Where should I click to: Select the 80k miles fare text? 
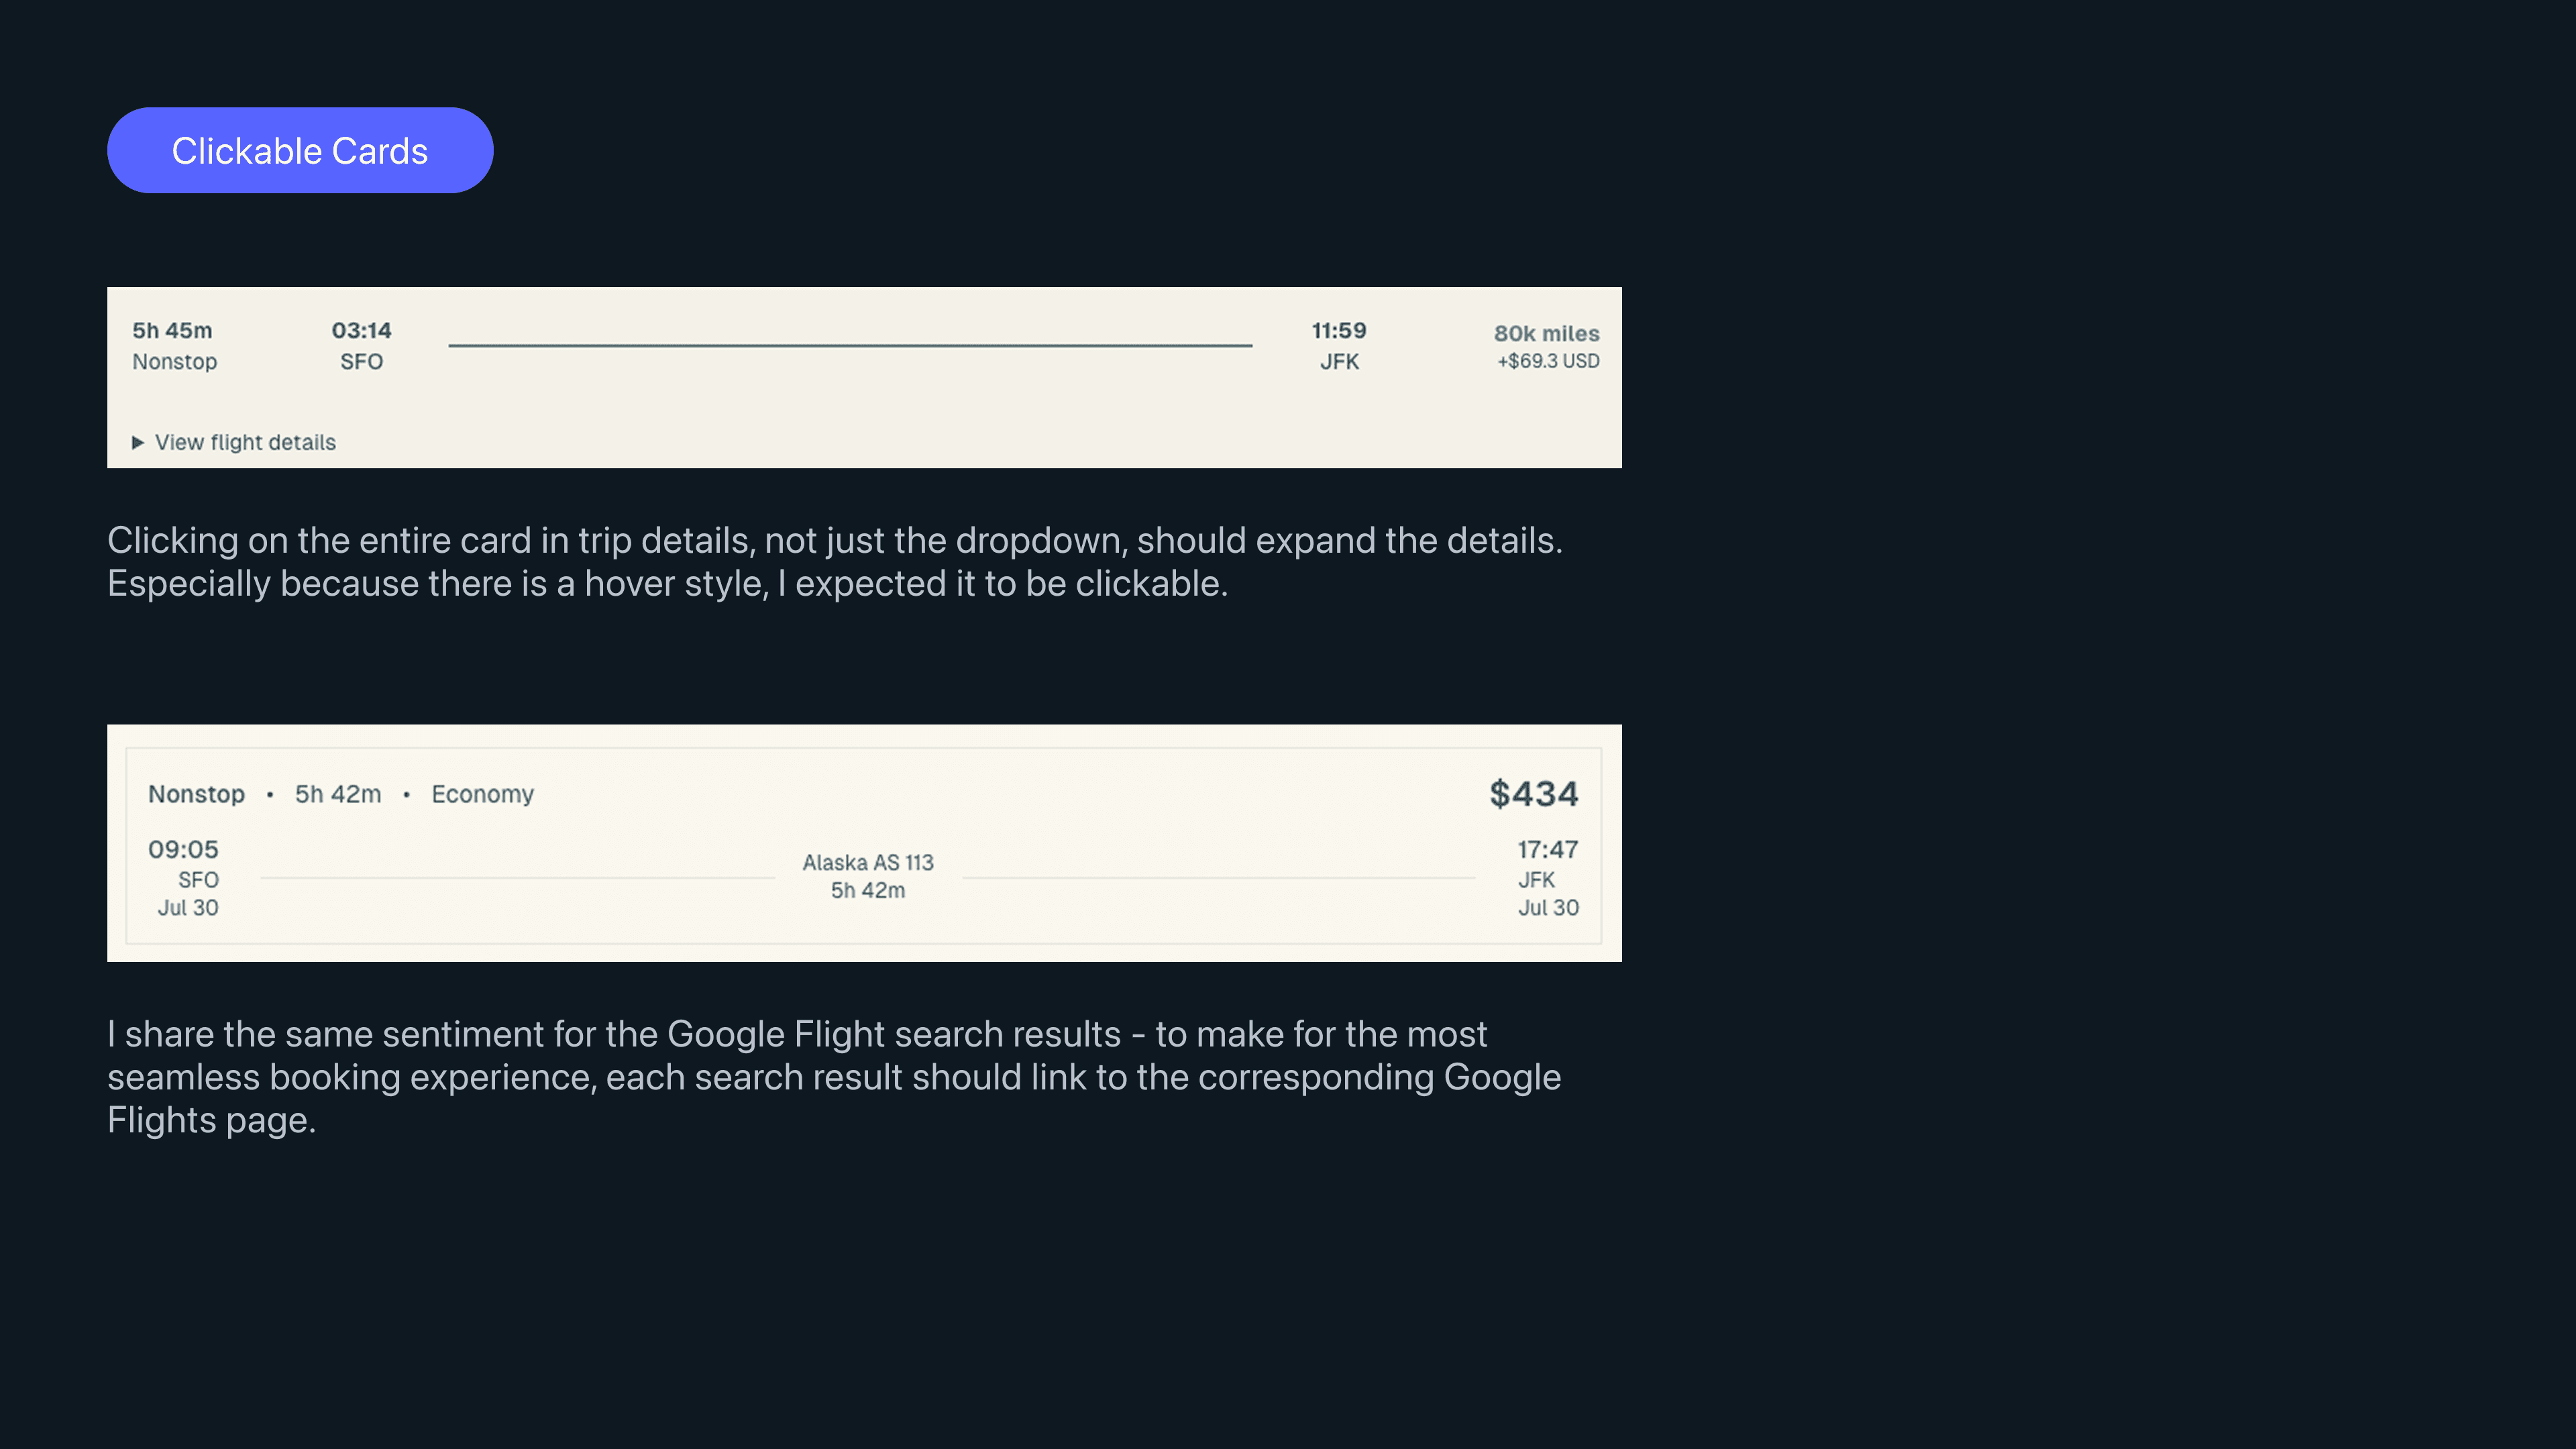pos(1546,333)
